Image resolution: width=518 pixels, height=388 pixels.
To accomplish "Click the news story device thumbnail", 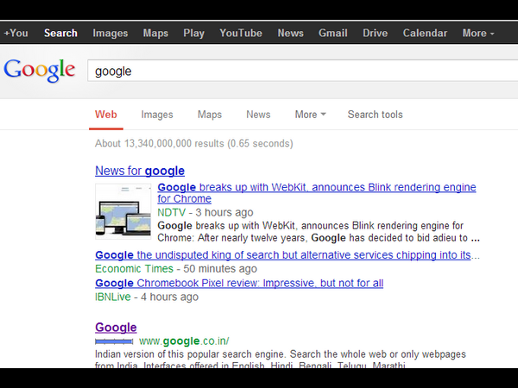I will tap(123, 211).
